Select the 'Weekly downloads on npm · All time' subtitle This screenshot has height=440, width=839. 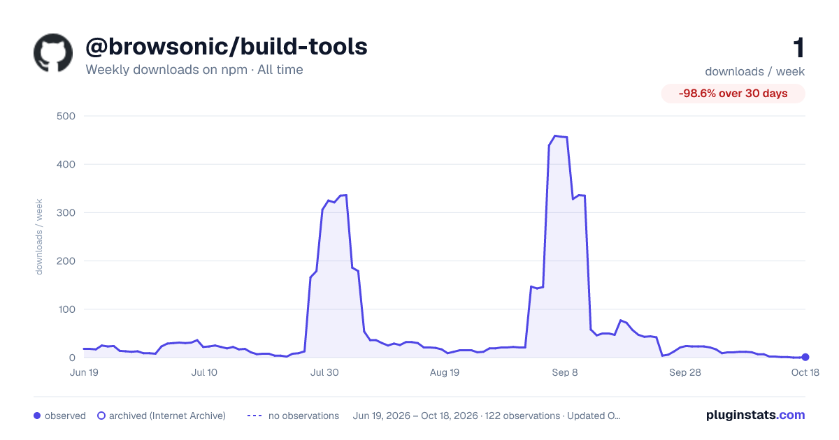click(194, 70)
